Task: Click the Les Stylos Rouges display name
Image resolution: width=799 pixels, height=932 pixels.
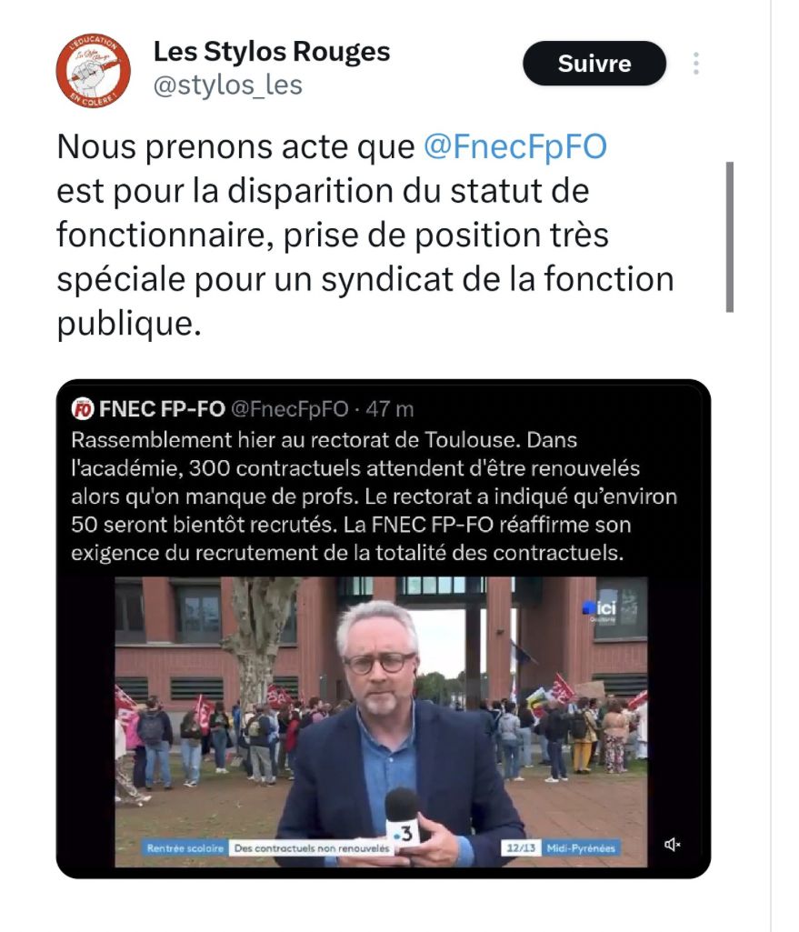Action: click(x=272, y=51)
